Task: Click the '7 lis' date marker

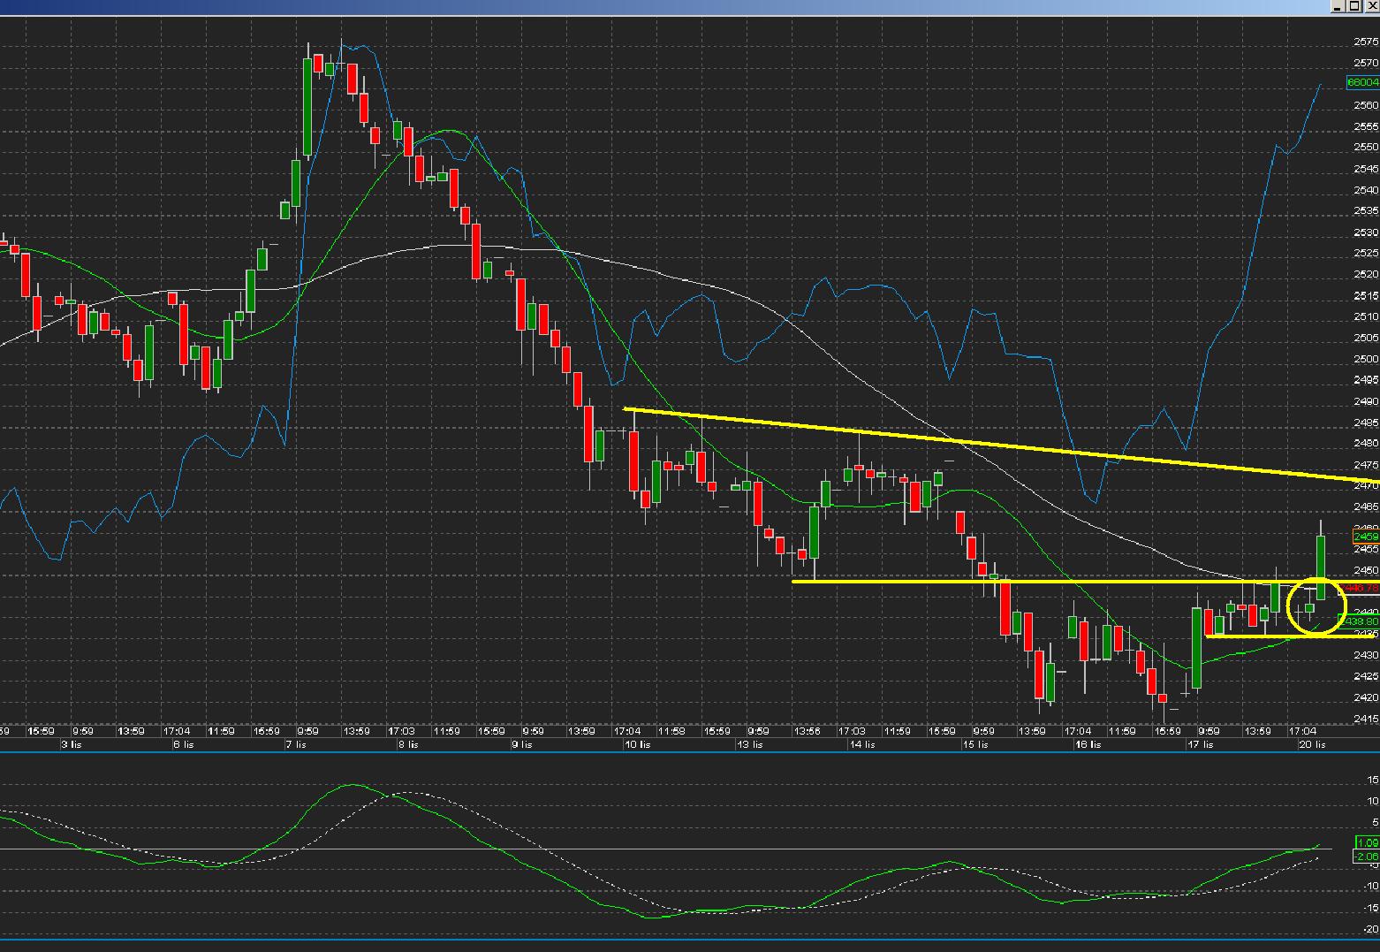Action: pos(296,744)
